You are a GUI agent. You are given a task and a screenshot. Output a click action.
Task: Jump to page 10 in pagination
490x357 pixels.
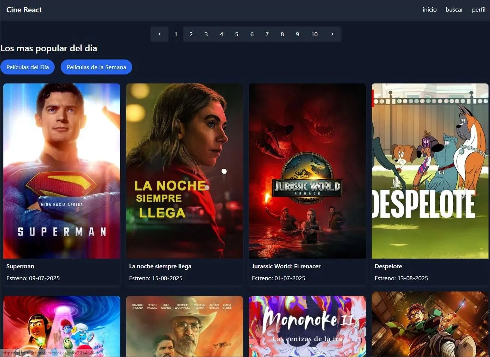coord(314,34)
